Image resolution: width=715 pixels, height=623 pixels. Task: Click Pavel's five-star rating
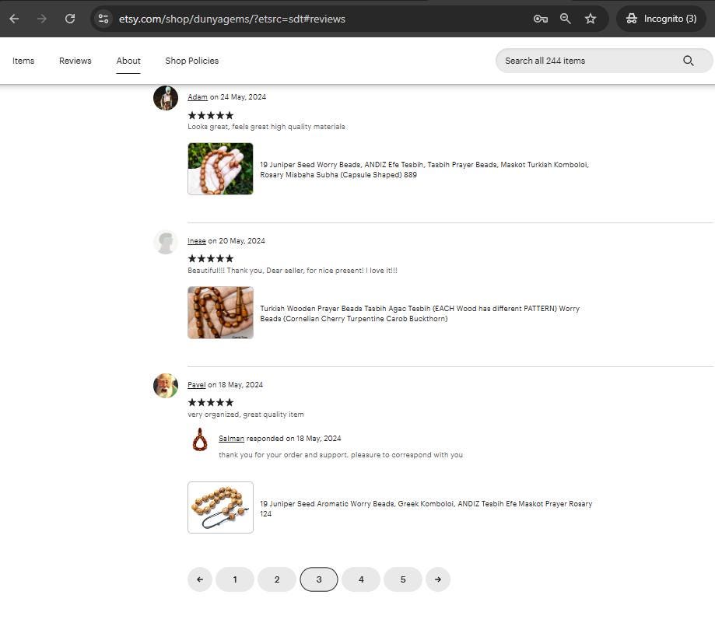click(x=211, y=402)
